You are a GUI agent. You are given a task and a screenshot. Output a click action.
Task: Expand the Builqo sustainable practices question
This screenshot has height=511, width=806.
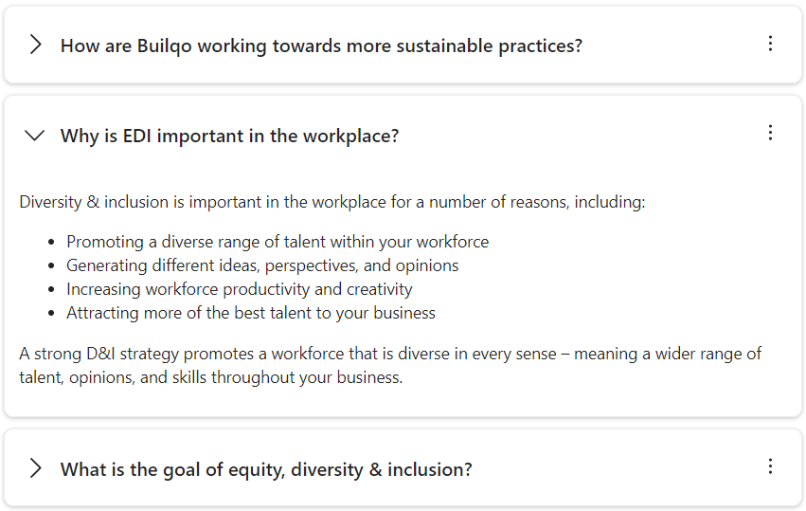pos(35,45)
